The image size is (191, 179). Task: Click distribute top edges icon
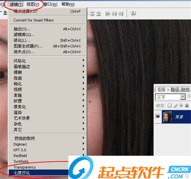pyautogui.click(x=87, y=13)
